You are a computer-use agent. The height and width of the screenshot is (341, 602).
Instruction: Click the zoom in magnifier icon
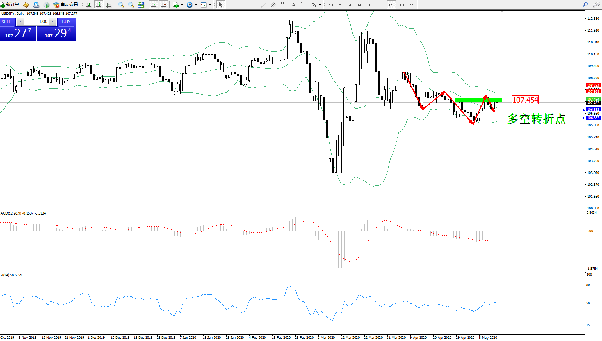click(121, 5)
